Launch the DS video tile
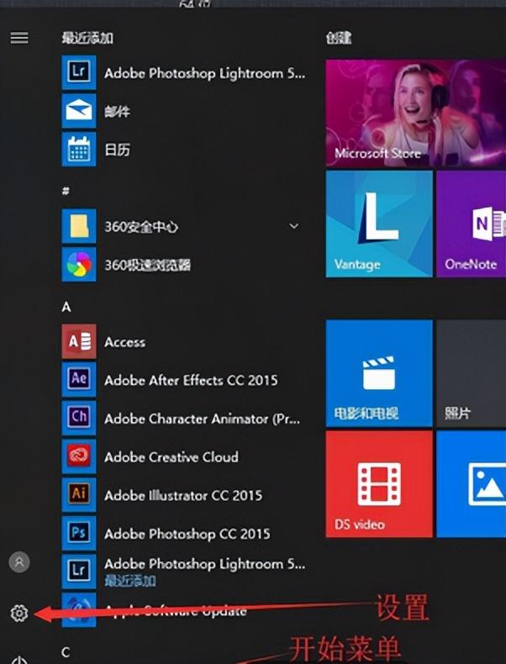506x664 pixels. (x=379, y=483)
